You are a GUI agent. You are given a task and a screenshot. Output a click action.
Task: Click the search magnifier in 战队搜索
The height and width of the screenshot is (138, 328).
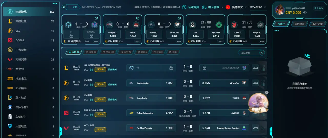262,53
